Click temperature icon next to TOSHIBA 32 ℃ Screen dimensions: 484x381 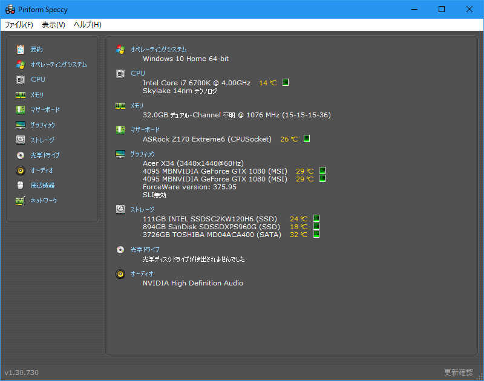tap(316, 234)
